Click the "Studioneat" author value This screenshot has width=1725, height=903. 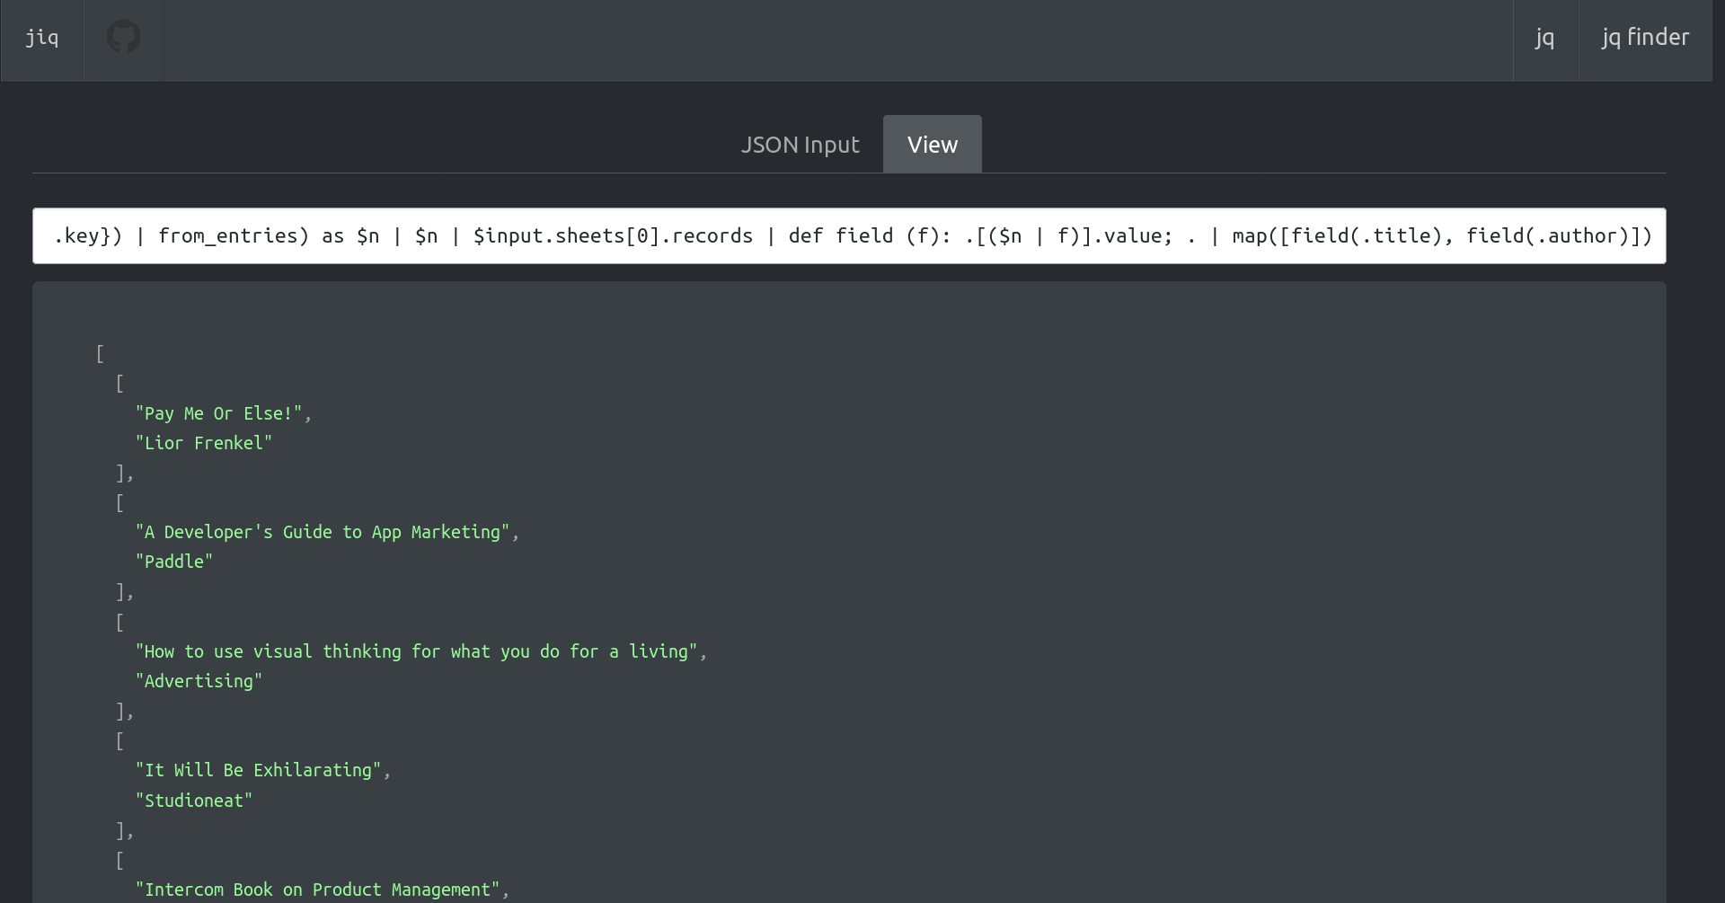click(x=194, y=801)
